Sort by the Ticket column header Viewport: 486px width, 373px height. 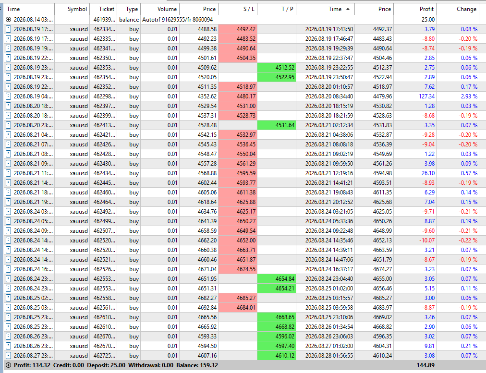tap(104, 9)
